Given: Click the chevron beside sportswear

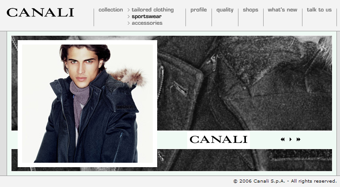Looking at the screenshot, I should (x=128, y=16).
